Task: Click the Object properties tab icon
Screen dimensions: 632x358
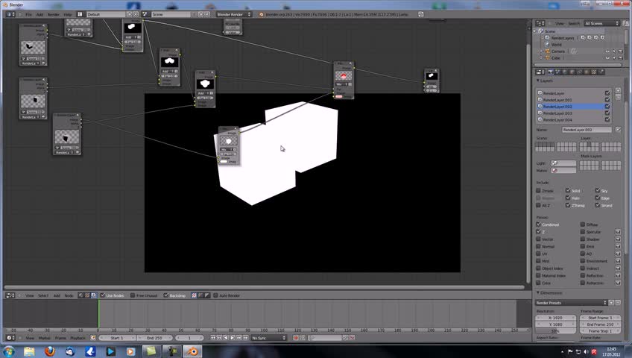Action: coord(572,72)
